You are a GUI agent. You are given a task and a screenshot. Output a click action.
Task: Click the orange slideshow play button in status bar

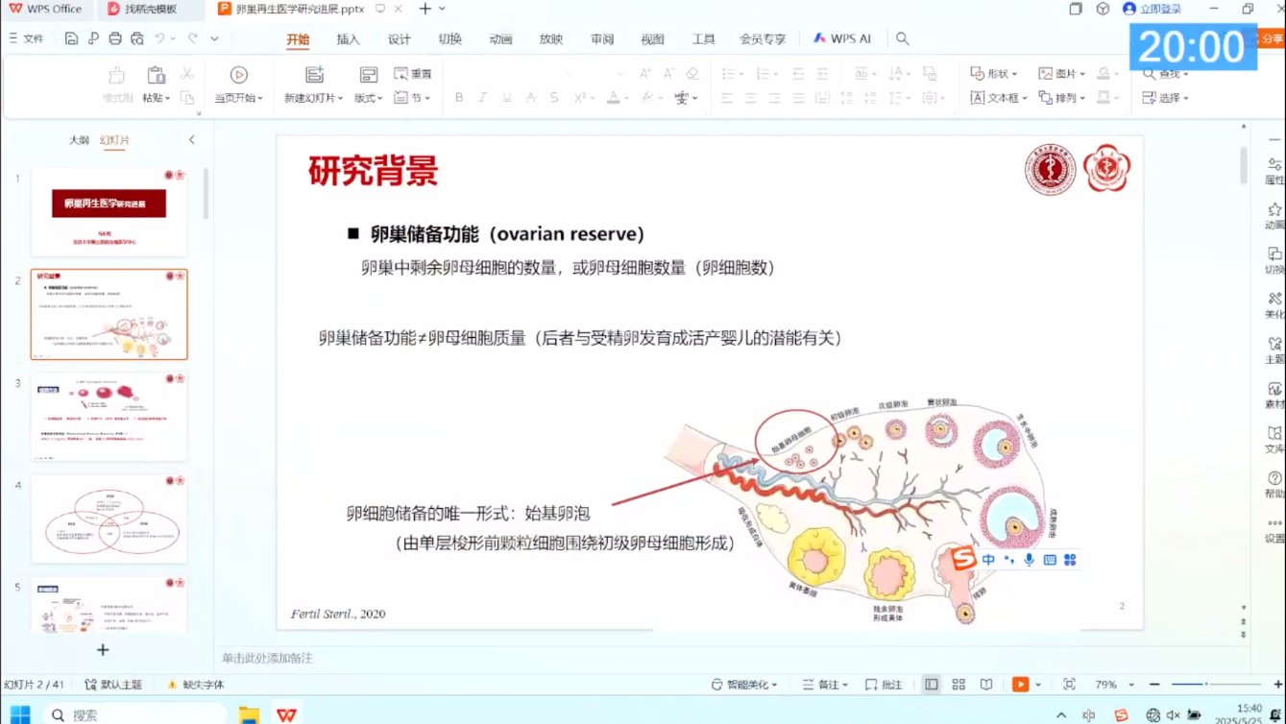pos(1020,685)
